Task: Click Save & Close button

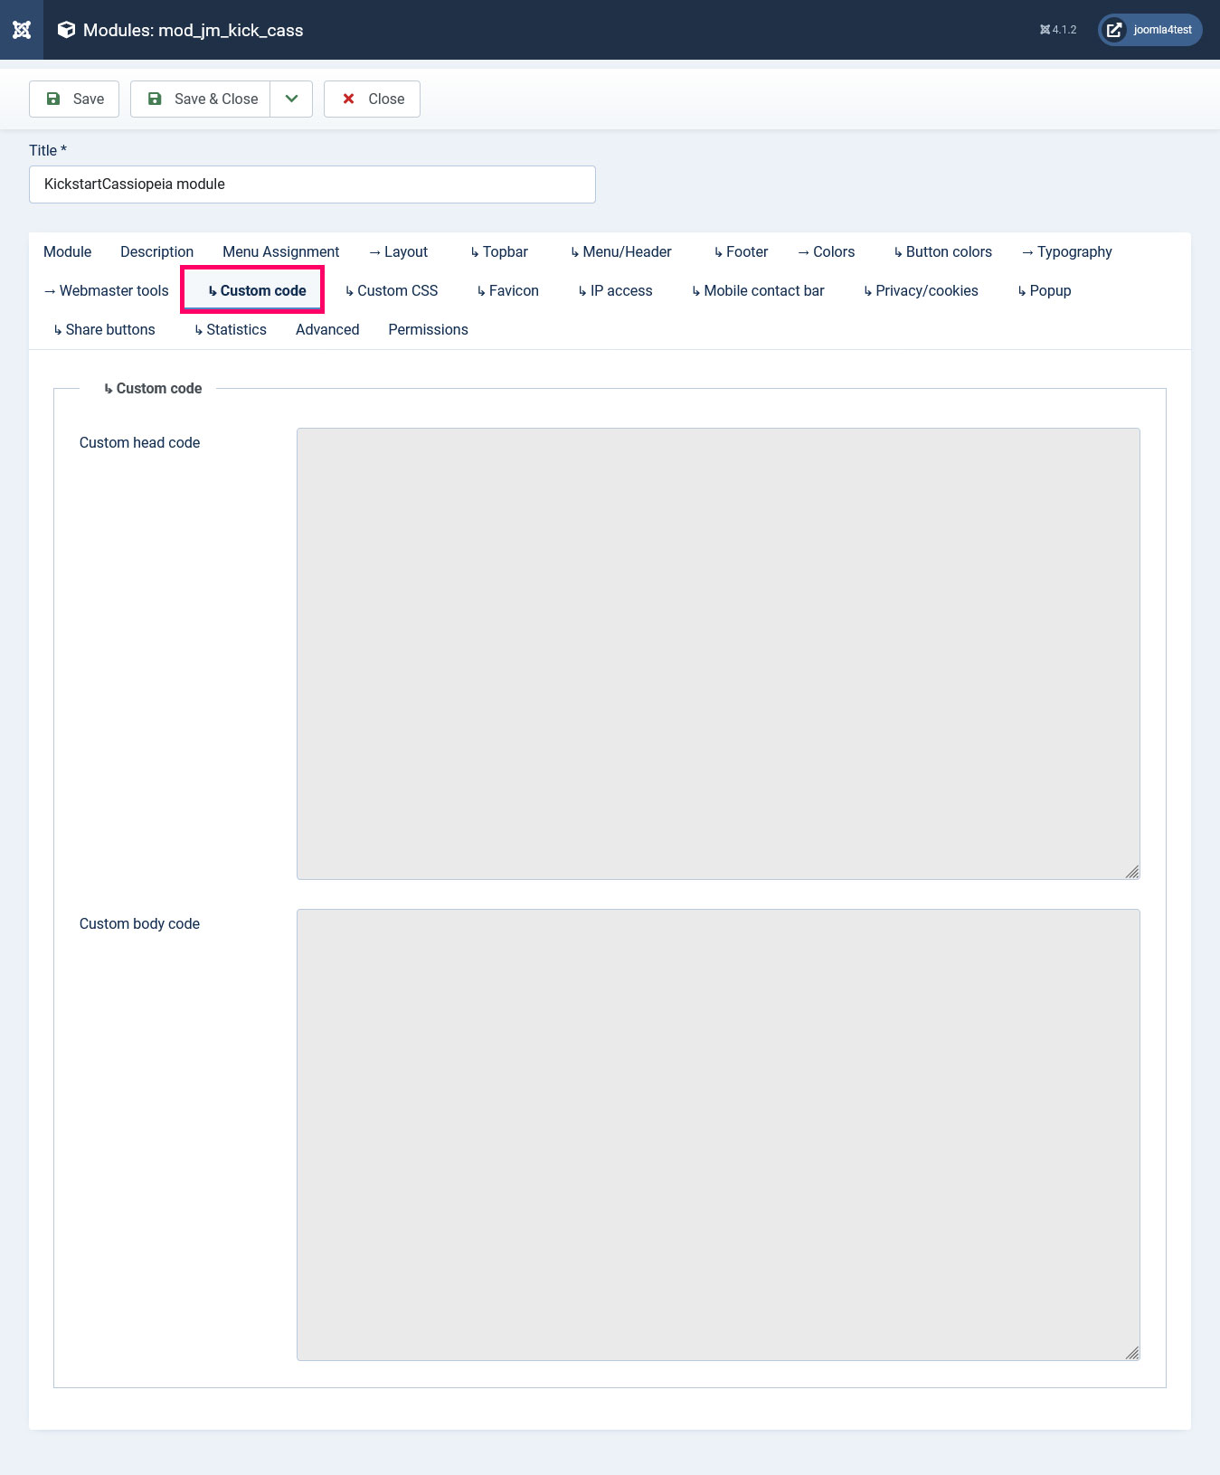Action: tap(201, 99)
